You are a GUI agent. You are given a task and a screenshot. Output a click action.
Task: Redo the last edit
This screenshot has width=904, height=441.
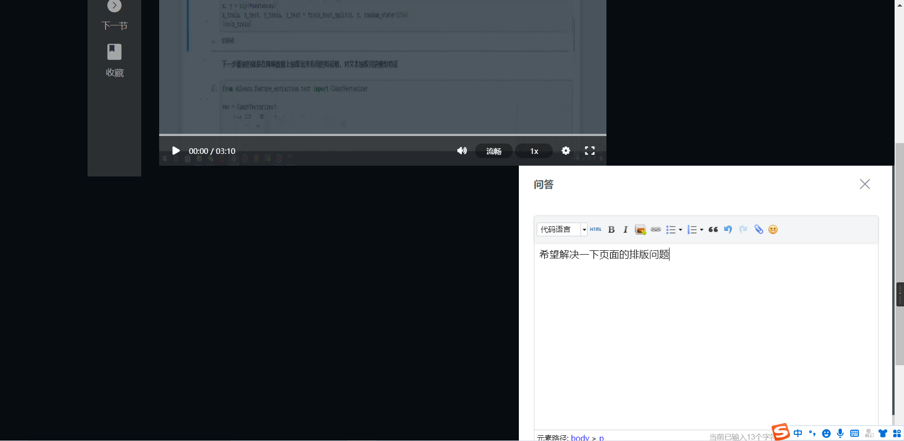[743, 229]
